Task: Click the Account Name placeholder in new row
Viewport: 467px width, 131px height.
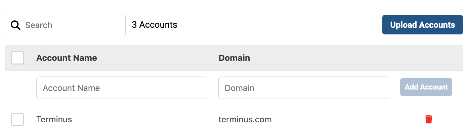Action: tap(71, 88)
